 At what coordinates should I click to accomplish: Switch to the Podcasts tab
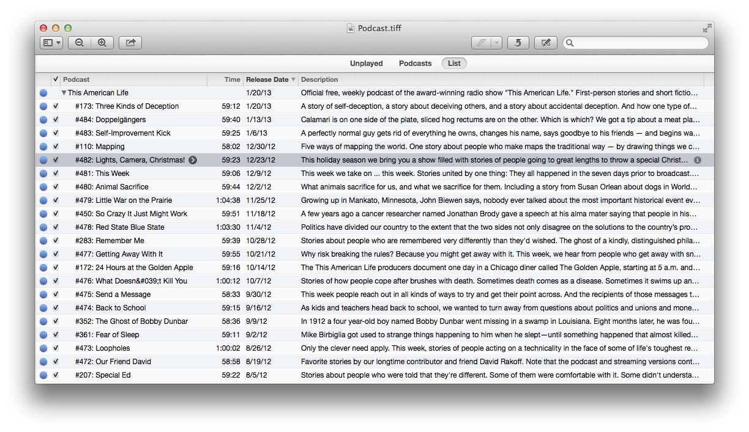click(x=415, y=64)
